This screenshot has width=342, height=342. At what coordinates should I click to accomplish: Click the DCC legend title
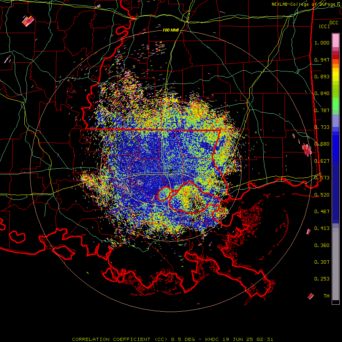click(334, 23)
